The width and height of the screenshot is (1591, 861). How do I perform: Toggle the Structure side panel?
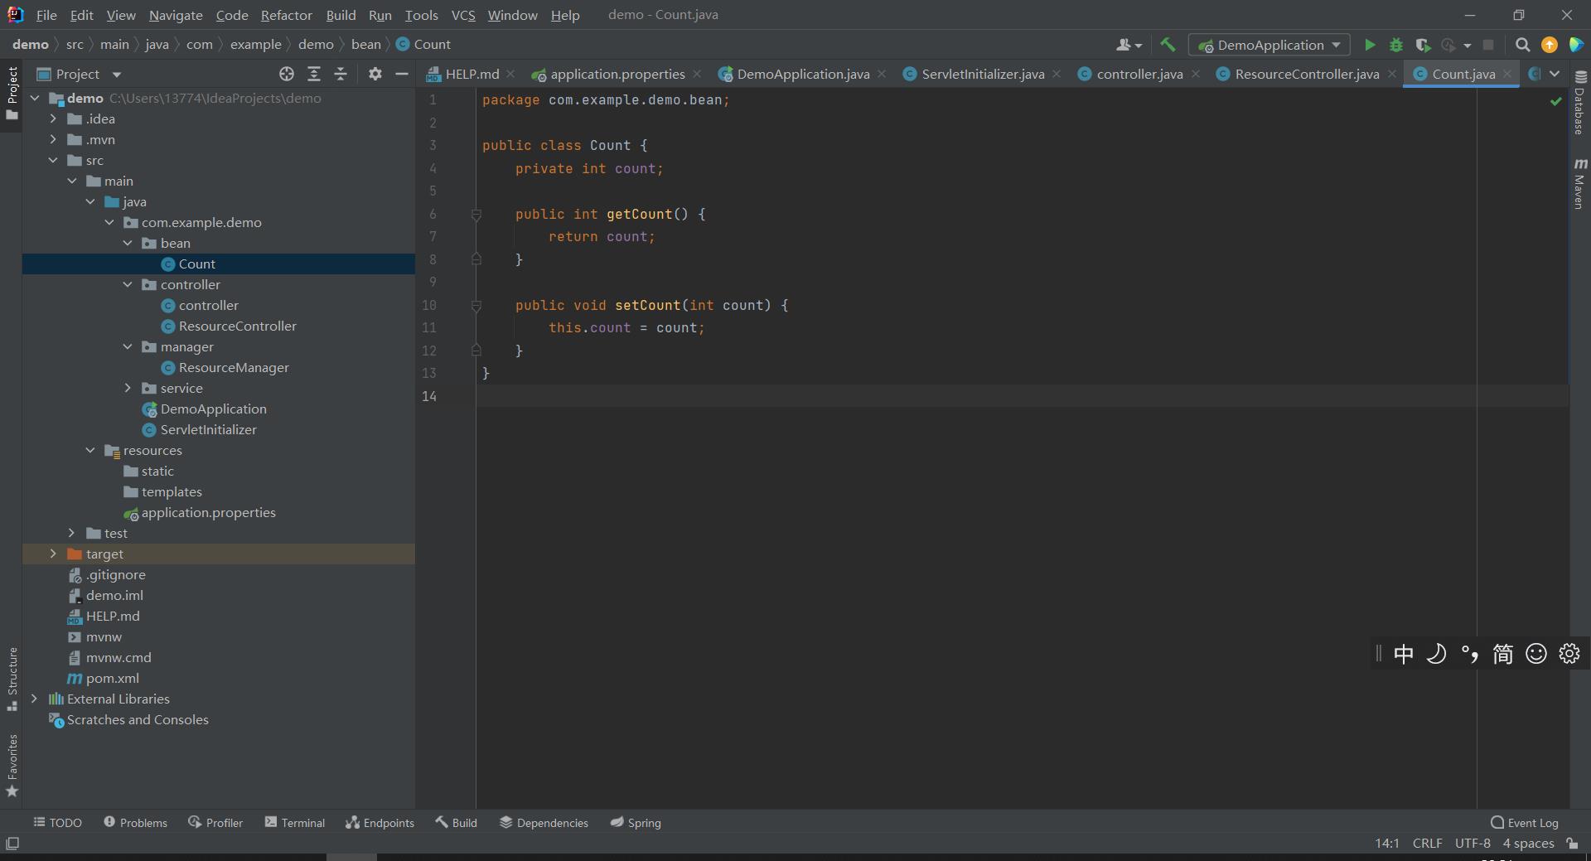click(x=12, y=678)
